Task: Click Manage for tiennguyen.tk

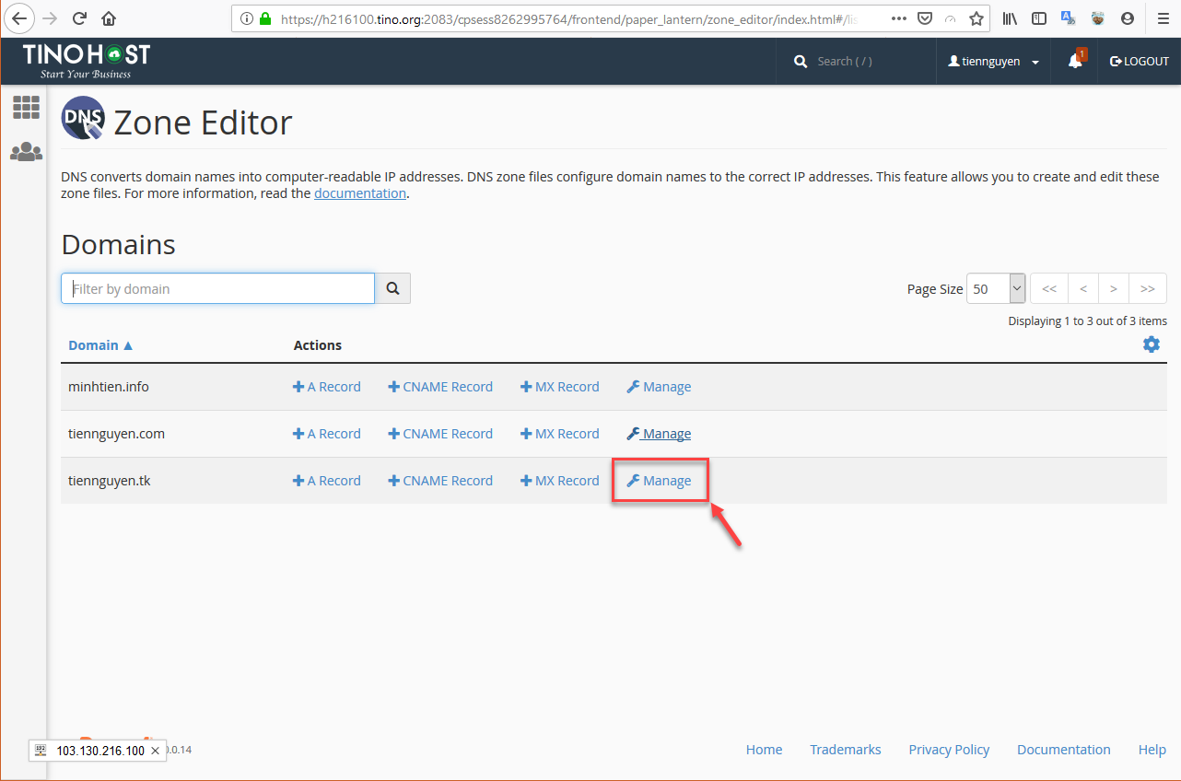Action: [659, 481]
